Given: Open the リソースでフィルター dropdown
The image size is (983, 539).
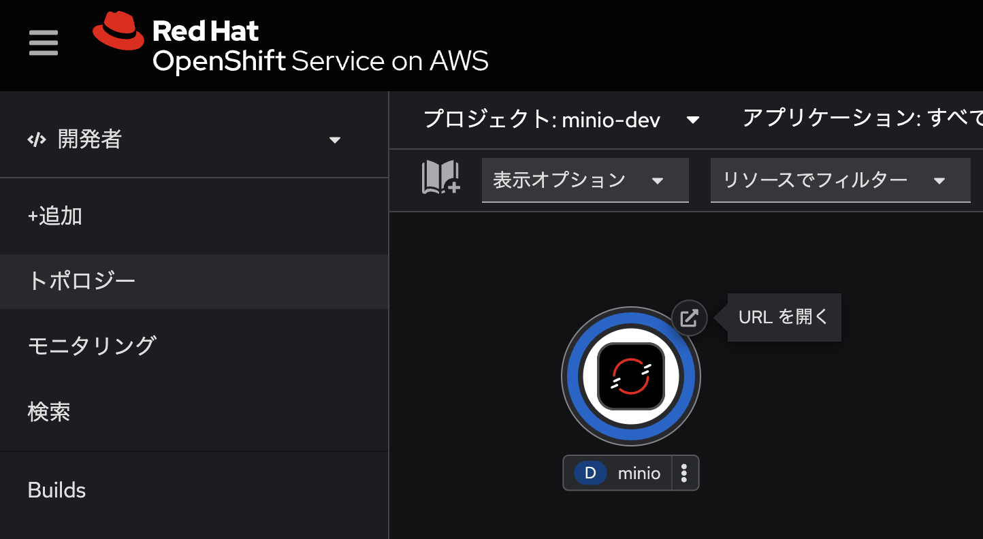Looking at the screenshot, I should pos(841,180).
